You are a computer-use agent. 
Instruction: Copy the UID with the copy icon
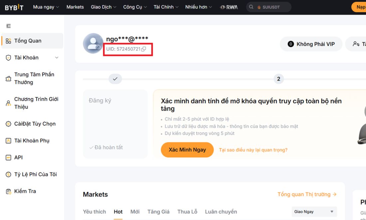coord(144,49)
